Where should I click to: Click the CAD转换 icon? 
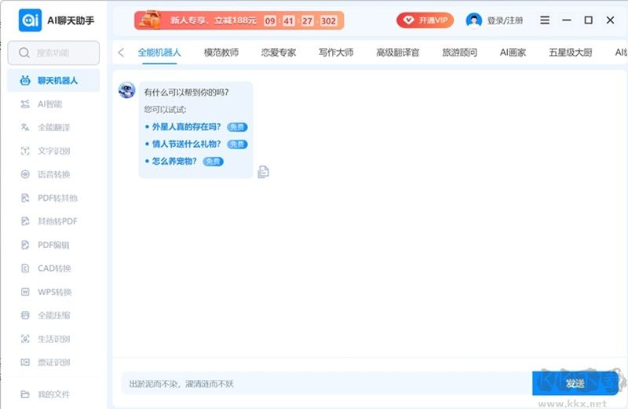pos(25,268)
